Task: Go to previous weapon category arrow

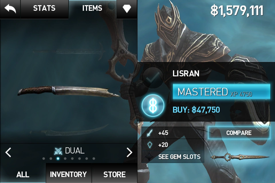Action: (x=8, y=152)
